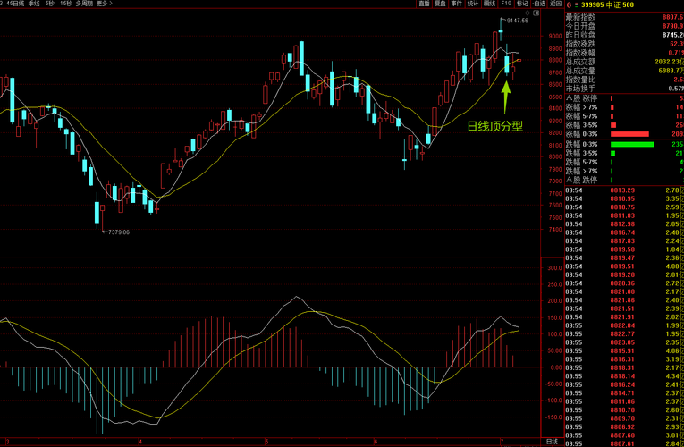This screenshot has height=447, width=684.
Task: Switch to the 45日线 period tab
Action: [15, 4]
